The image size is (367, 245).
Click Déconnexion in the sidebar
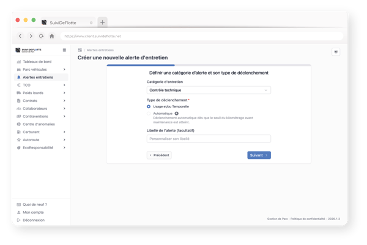[33, 220]
